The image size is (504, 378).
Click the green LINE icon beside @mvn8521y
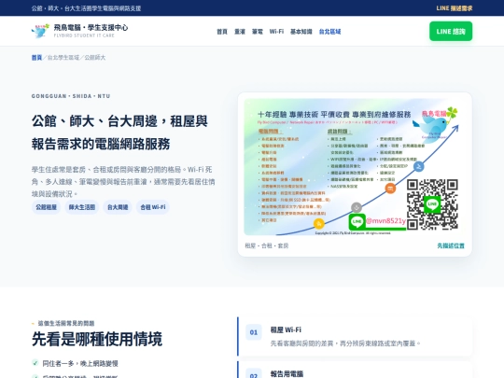357,221
